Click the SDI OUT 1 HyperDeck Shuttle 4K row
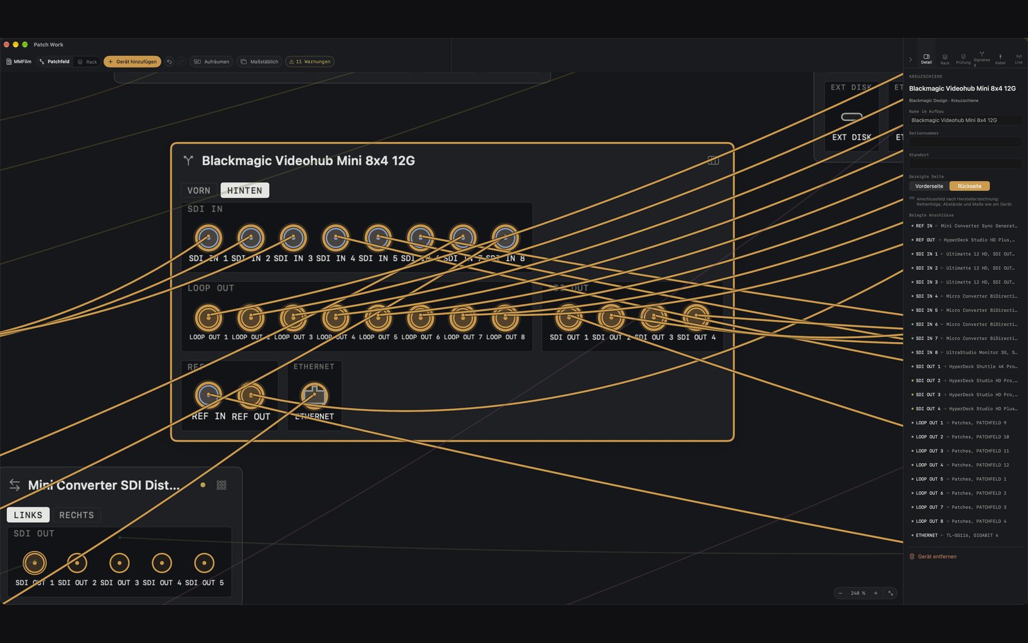 [x=965, y=367]
